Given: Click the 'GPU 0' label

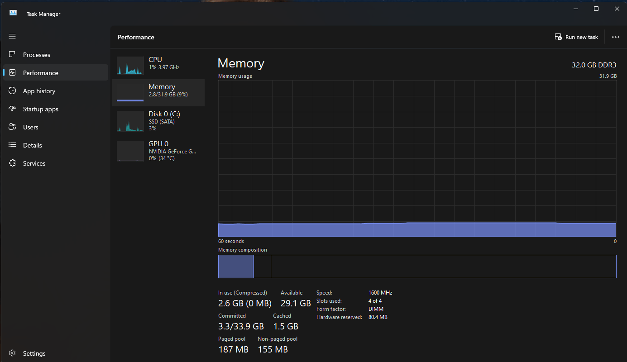Looking at the screenshot, I should point(158,143).
